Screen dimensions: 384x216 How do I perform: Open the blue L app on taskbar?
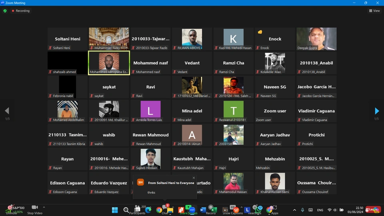[x=247, y=210]
